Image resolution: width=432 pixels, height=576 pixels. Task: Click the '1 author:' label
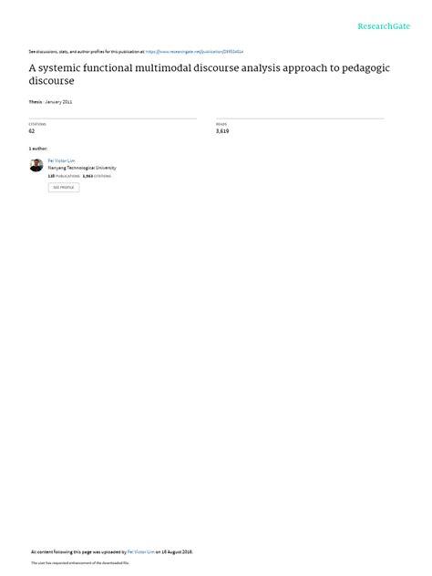38,149
